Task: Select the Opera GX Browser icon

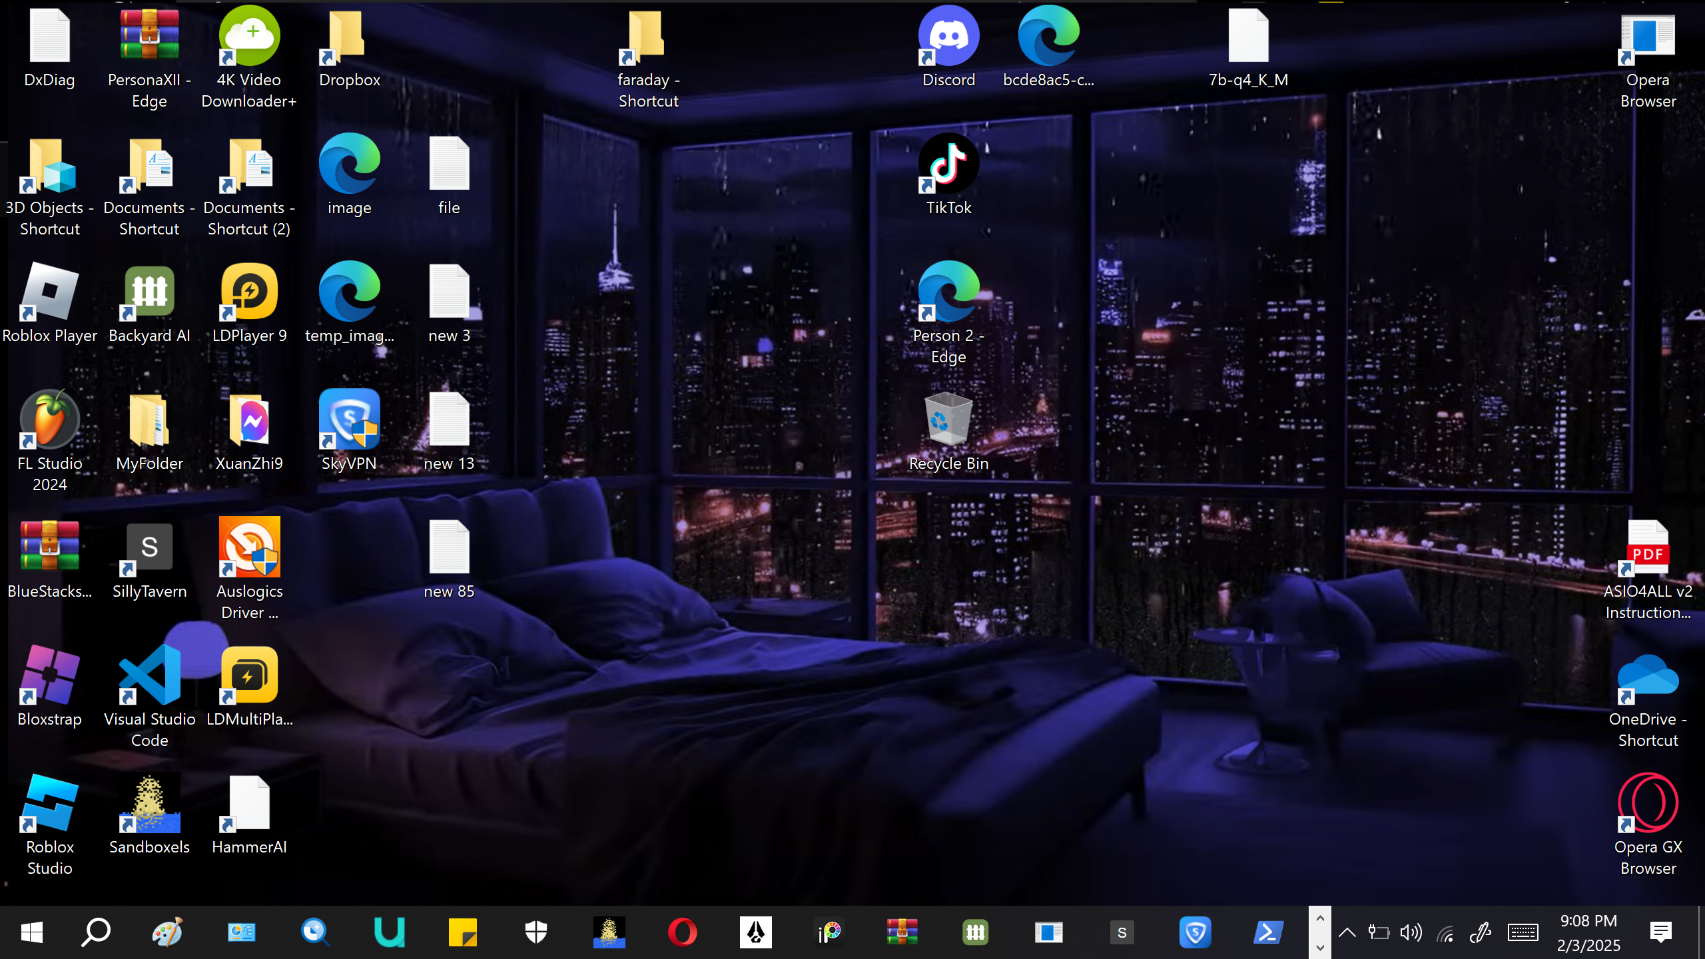Action: tap(1648, 803)
